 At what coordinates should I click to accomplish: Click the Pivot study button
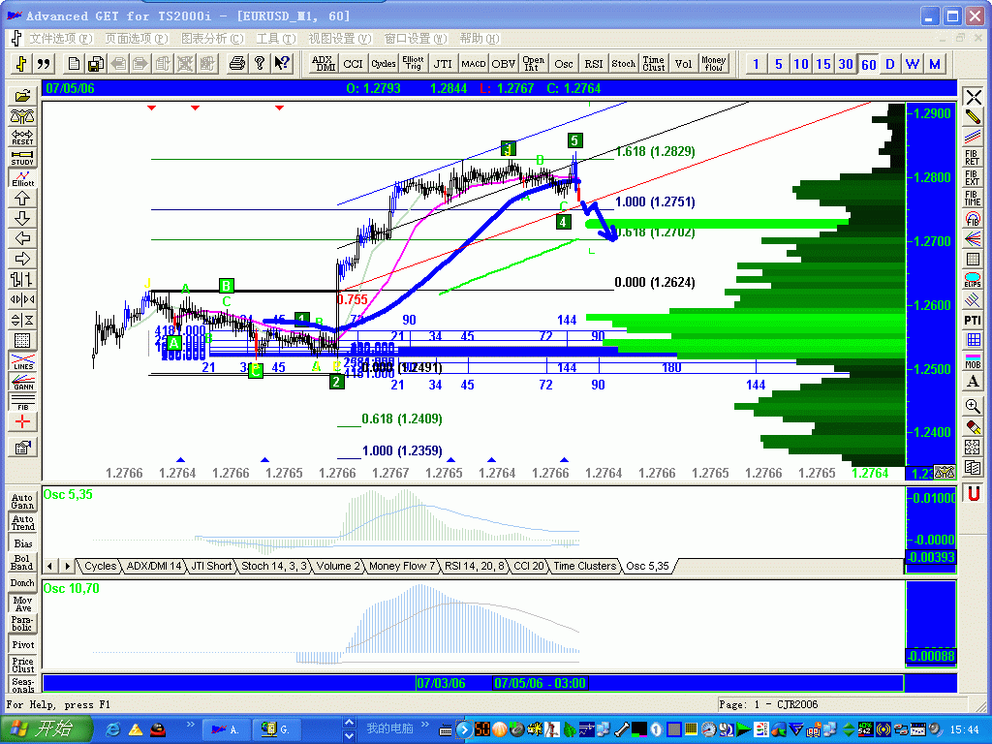click(x=23, y=644)
